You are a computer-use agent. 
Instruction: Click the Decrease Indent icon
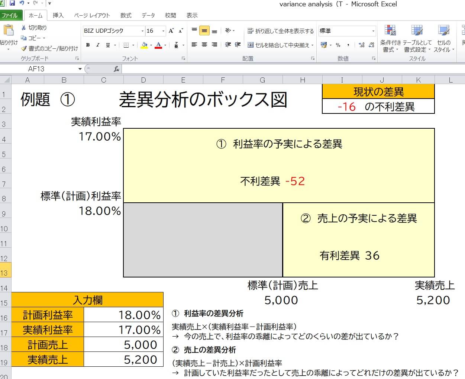(228, 45)
